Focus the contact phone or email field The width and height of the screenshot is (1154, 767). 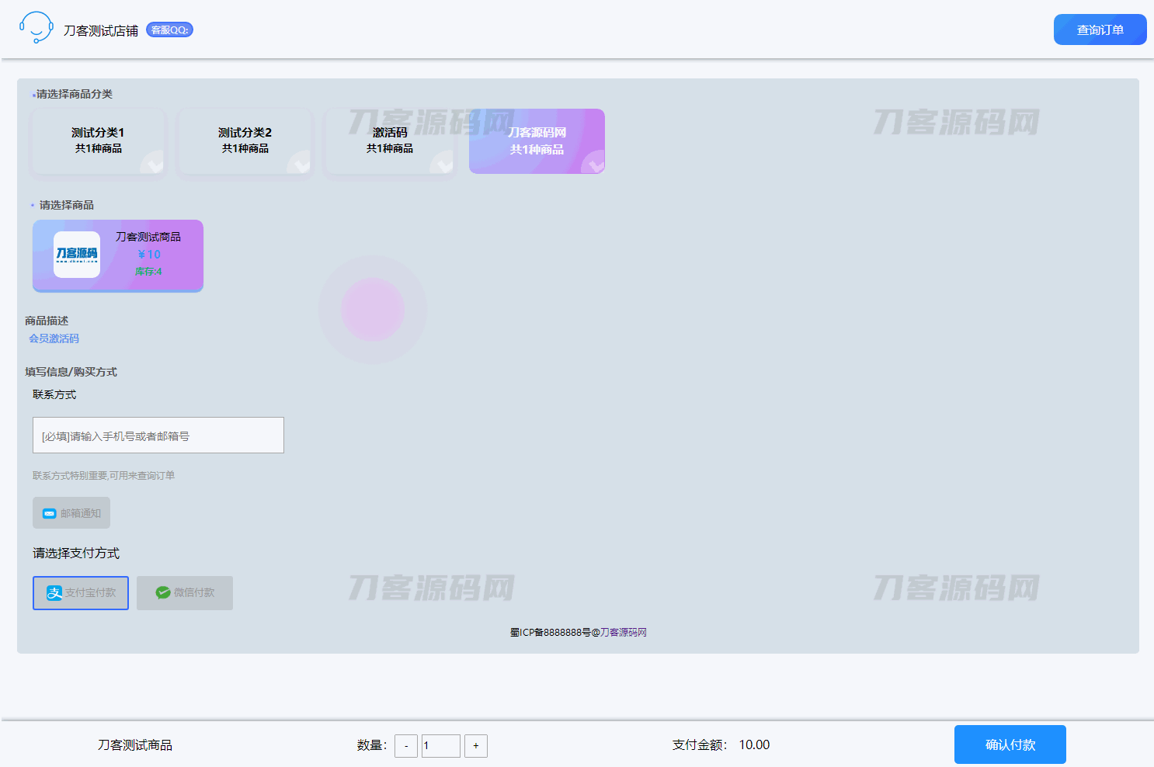point(158,436)
